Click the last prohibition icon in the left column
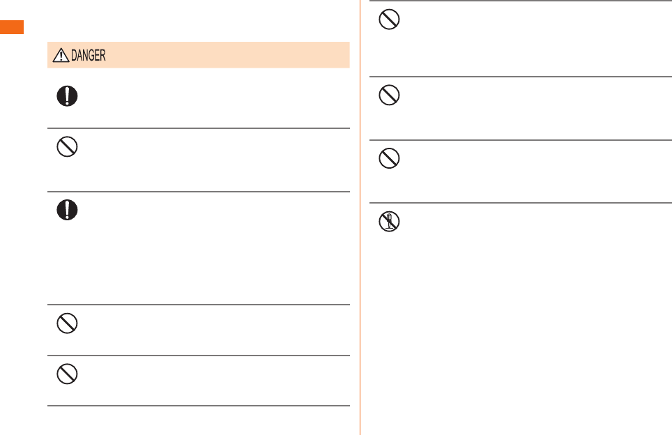The height and width of the screenshot is (435, 672). point(68,374)
